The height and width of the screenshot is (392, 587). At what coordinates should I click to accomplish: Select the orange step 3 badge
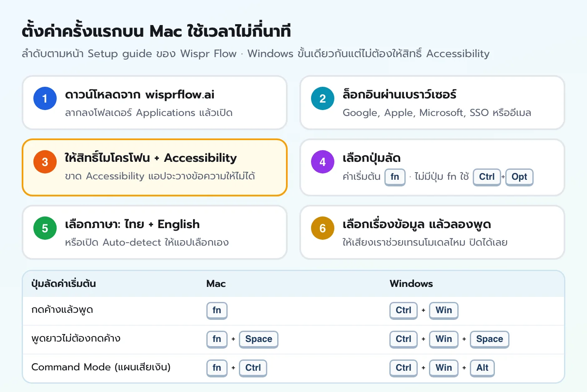coord(45,162)
